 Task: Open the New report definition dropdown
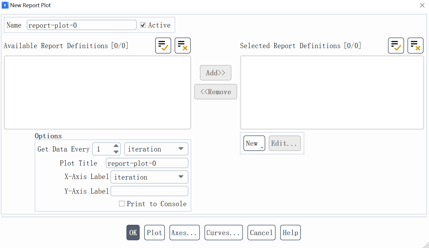click(254, 143)
